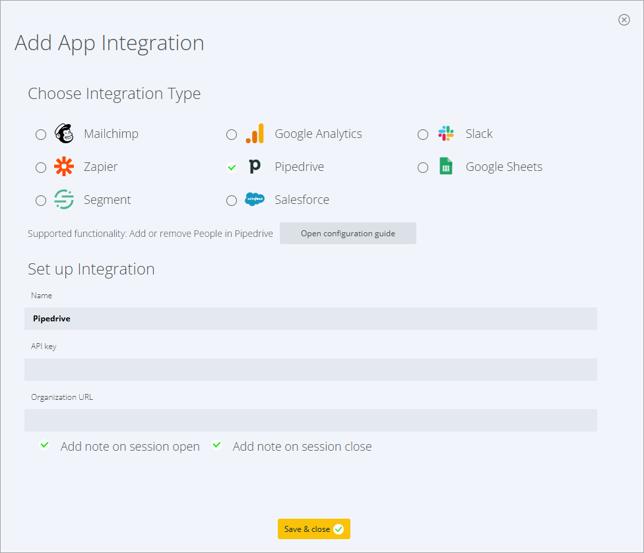
Task: Click the Slack multicolor logo icon
Action: click(x=446, y=133)
